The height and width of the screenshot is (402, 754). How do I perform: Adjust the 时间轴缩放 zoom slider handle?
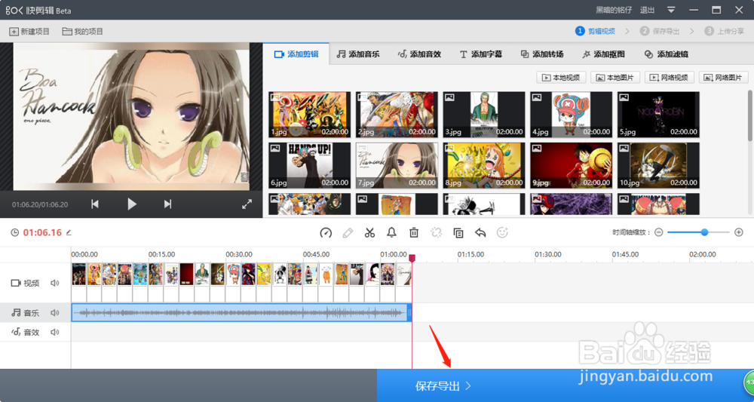[x=704, y=232]
